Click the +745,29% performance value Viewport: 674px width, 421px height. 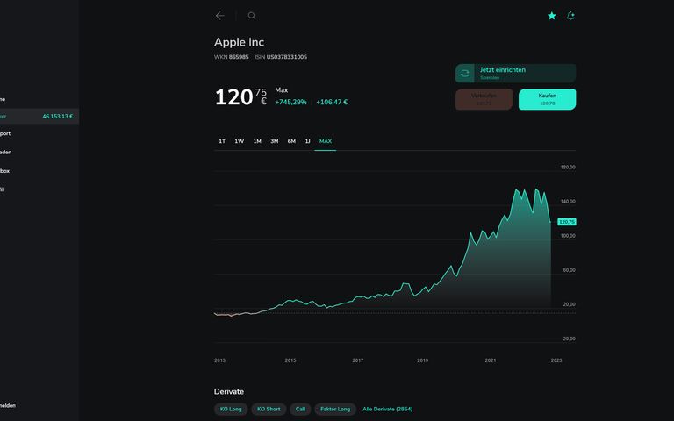291,103
